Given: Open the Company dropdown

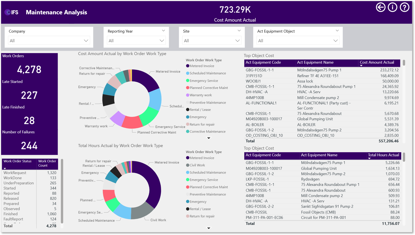Looking at the screenshot, I should click(x=49, y=41).
